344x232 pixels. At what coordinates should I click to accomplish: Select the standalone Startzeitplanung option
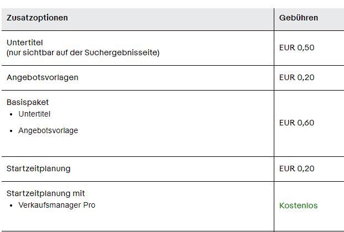39,168
